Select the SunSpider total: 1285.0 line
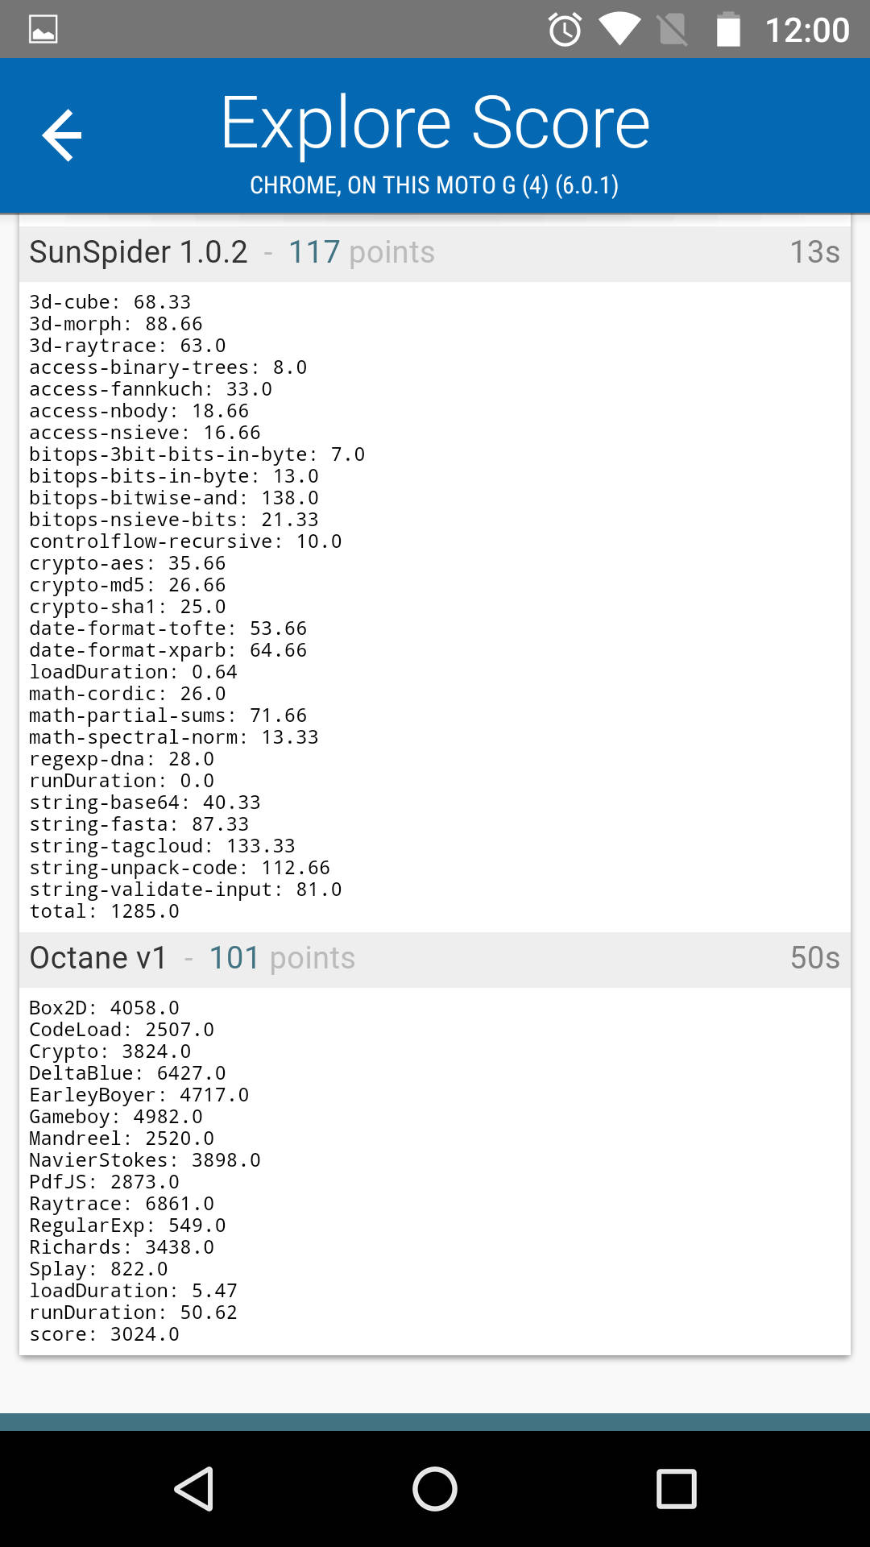 click(x=105, y=911)
